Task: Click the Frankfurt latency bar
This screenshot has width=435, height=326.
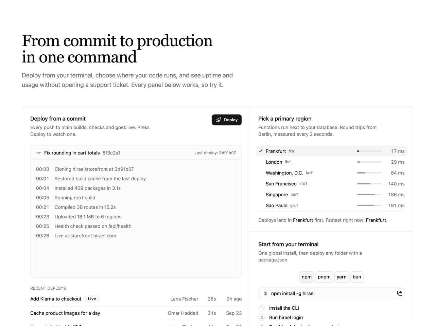Action: pyautogui.click(x=369, y=151)
